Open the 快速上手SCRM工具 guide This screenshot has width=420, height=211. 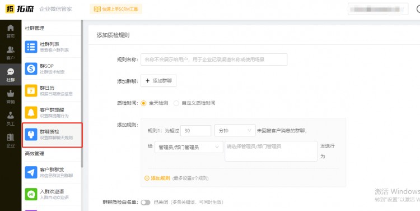click(116, 9)
